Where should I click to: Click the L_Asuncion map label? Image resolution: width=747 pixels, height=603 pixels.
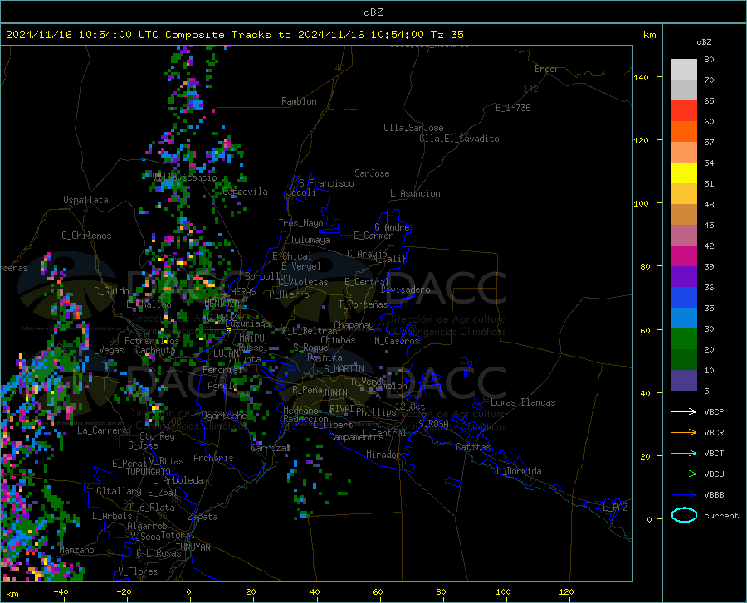pyautogui.click(x=415, y=193)
